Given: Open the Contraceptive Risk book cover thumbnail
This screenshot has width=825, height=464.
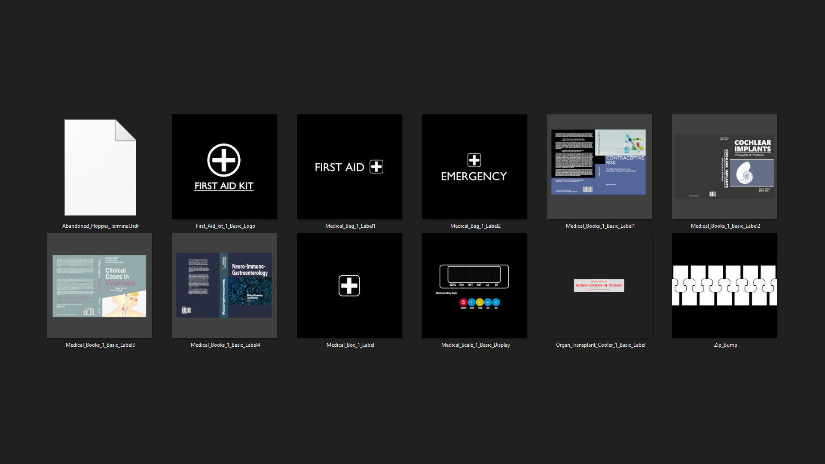Looking at the screenshot, I should coord(599,167).
